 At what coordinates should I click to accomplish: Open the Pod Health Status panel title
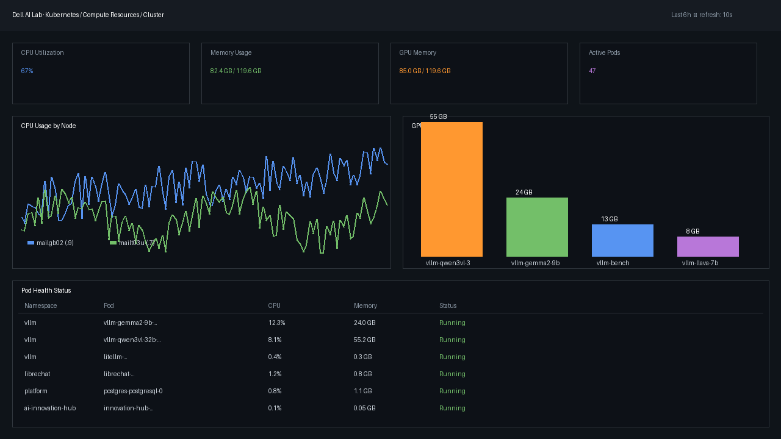[x=46, y=290]
